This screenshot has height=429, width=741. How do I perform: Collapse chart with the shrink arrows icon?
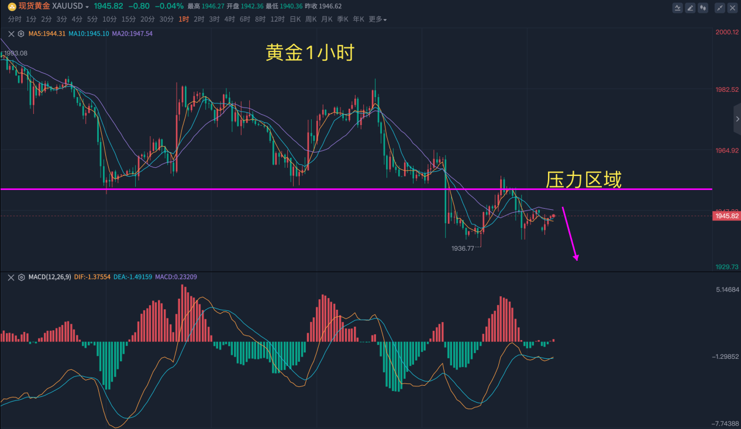tap(720, 8)
